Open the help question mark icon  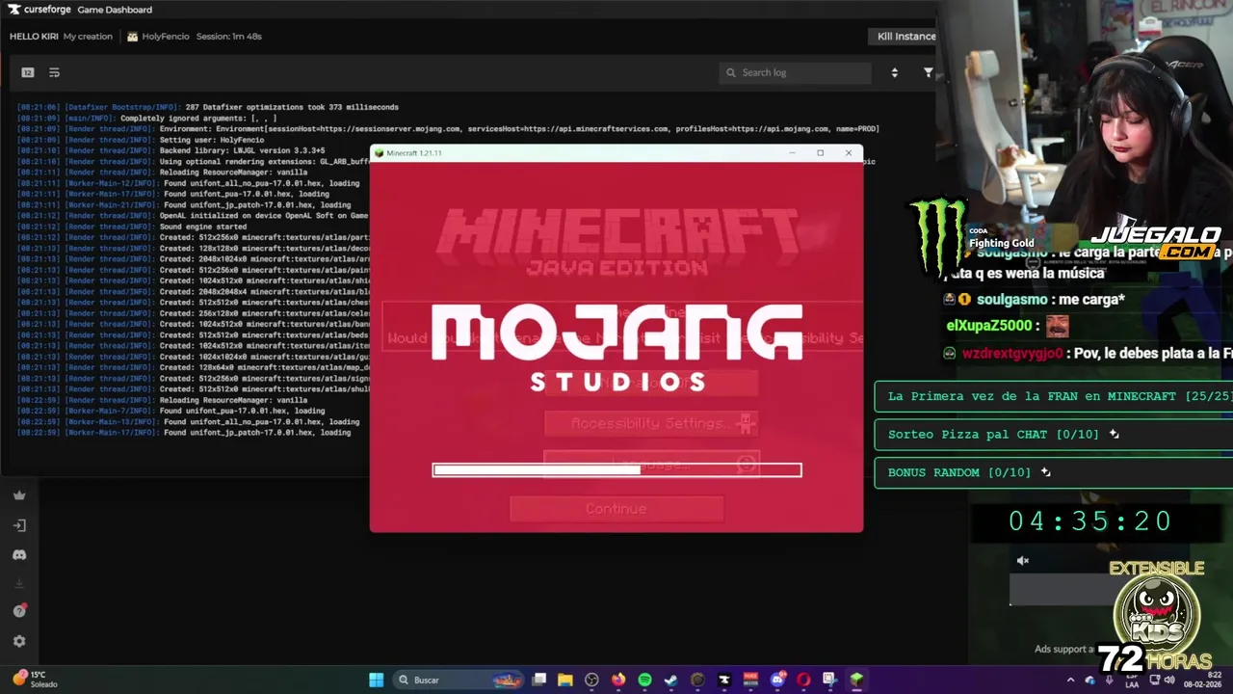click(x=19, y=611)
